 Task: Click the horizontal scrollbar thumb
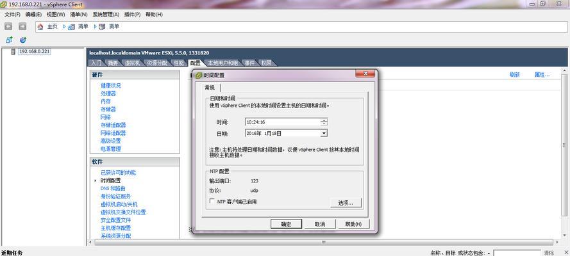point(323,242)
